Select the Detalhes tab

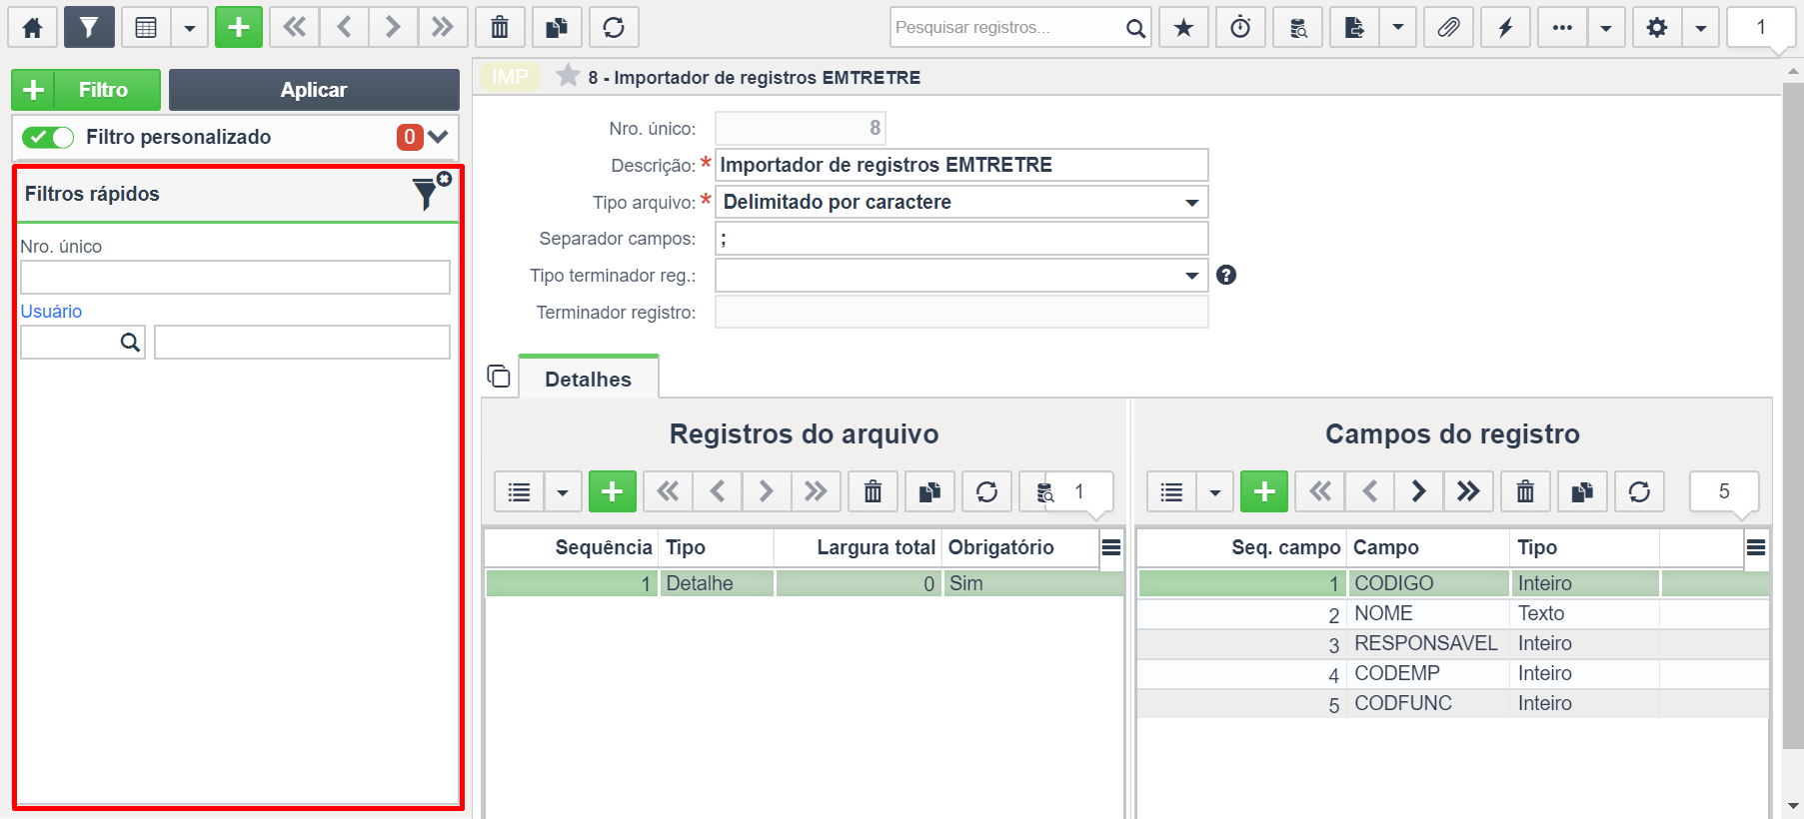[x=589, y=379]
